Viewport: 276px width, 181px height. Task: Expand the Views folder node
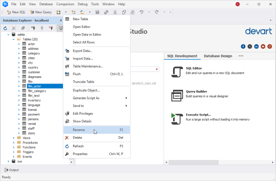pyautogui.click(x=14, y=138)
